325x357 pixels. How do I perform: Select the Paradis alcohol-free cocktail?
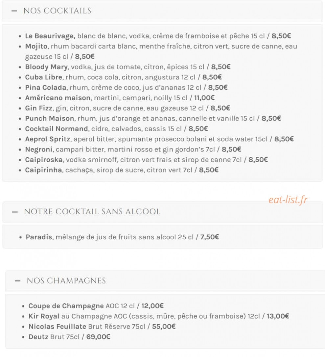pos(122,237)
